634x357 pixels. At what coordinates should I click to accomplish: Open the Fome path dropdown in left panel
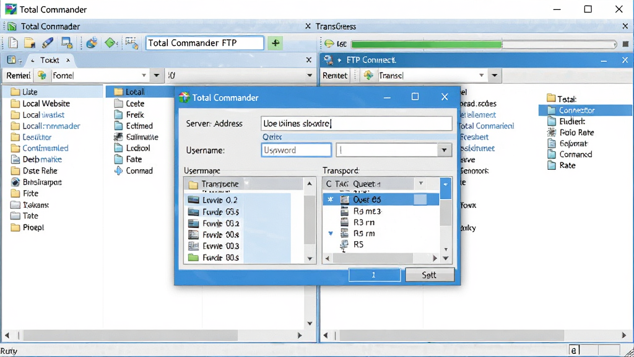[144, 75]
